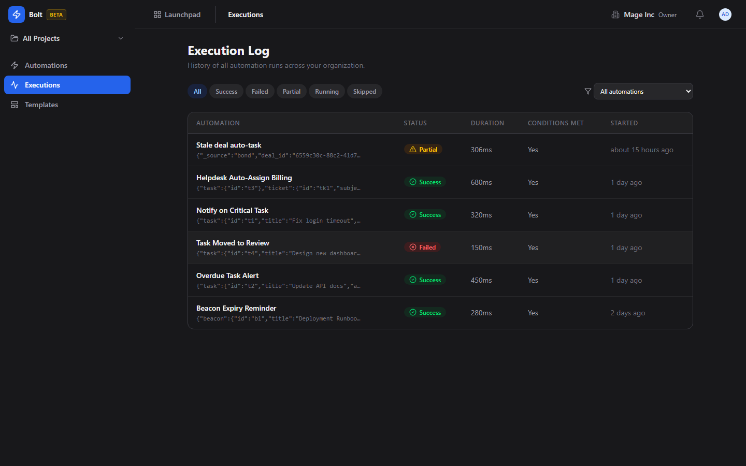Open the Beacon Expiry Reminder row
This screenshot has height=466, width=746.
[x=236, y=309]
